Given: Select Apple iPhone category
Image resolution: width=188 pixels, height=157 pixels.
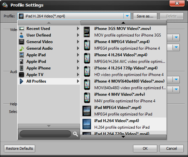Looking at the screenshot, I should (49, 68).
